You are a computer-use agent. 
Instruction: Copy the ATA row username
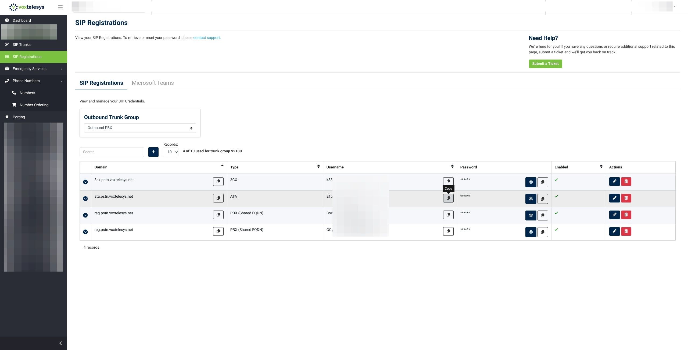[448, 198]
